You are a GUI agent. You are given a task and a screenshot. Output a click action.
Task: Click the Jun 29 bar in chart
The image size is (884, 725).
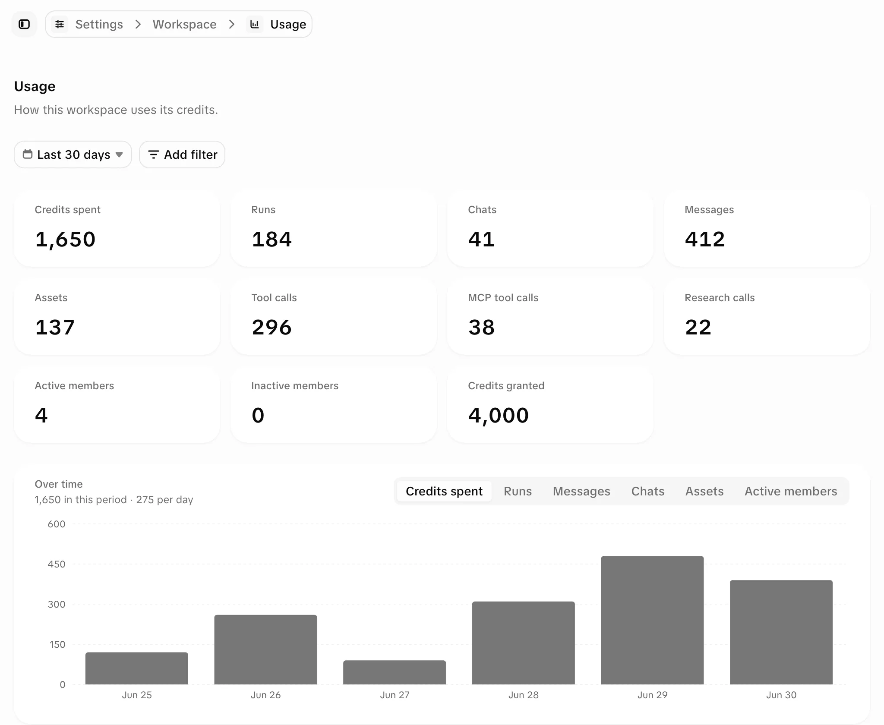[652, 620]
